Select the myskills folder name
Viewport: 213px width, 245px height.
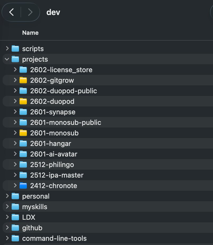(x=35, y=207)
